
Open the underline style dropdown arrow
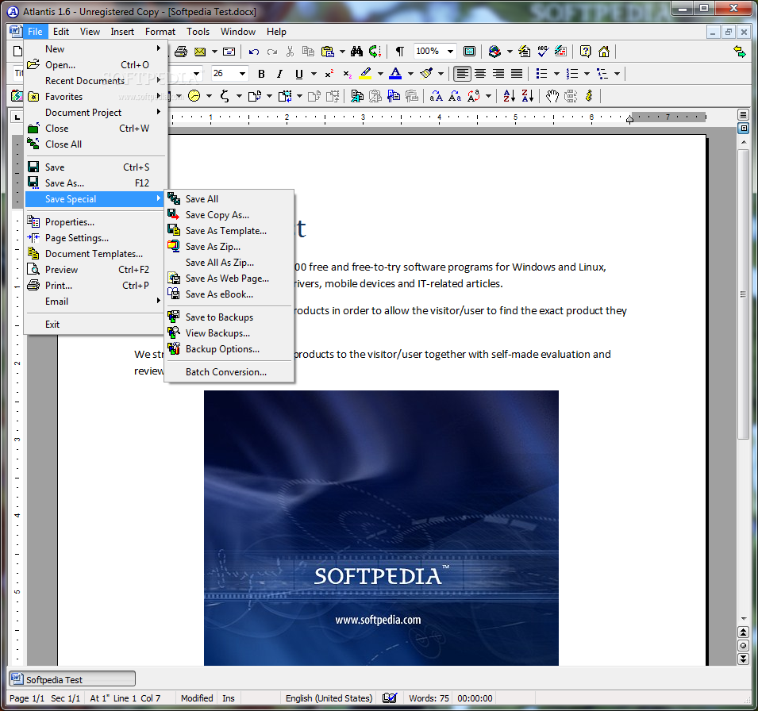(314, 74)
